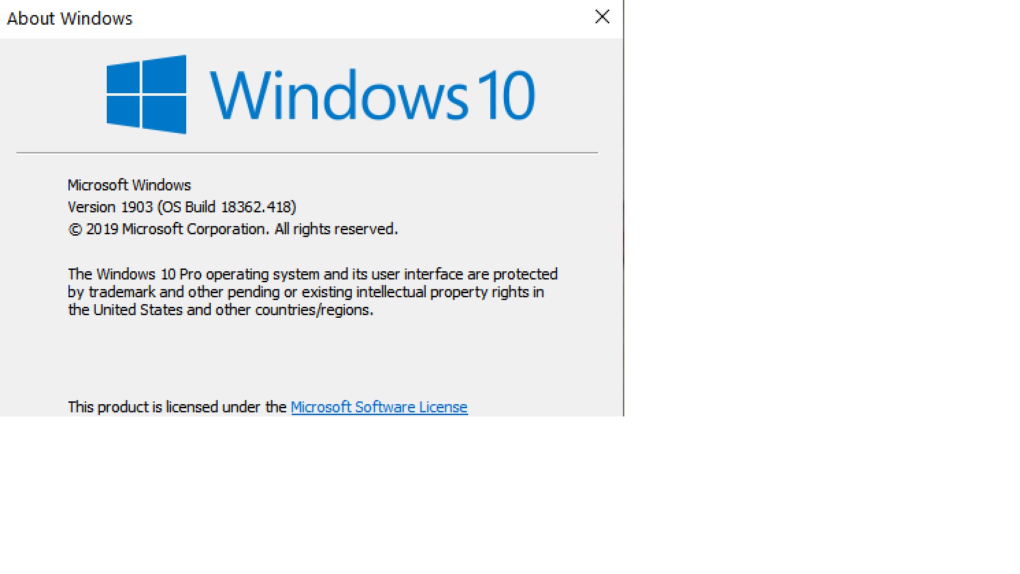Click the 'Version 1903 (OS Build 18362.418)' line
This screenshot has width=1020, height=574.
(x=182, y=207)
